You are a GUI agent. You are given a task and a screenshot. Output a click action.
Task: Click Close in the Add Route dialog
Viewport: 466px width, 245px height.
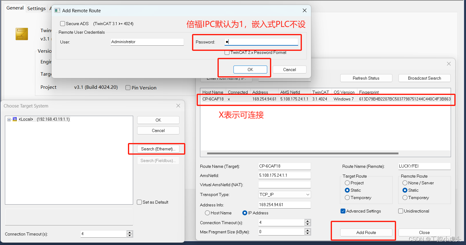(425, 232)
